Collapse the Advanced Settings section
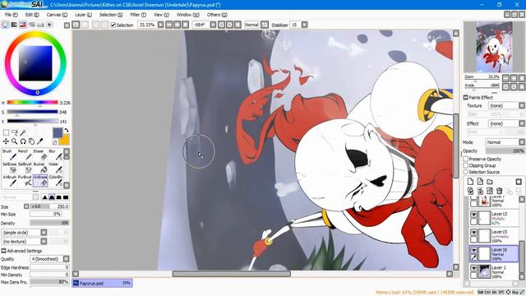This screenshot has width=526, height=296. [3, 251]
